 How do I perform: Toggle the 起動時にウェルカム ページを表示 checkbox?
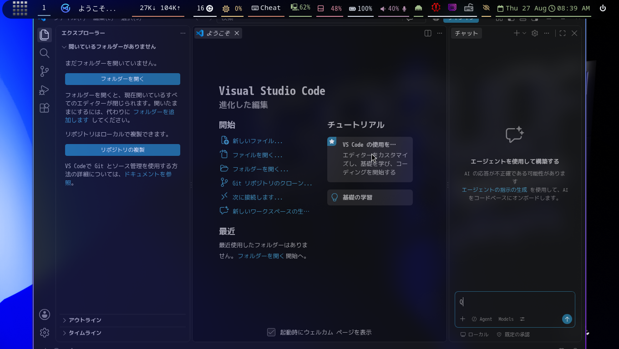pos(271,332)
